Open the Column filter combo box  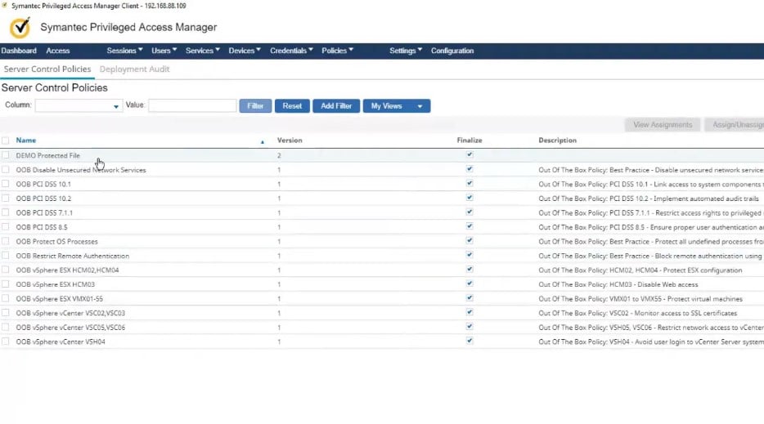pyautogui.click(x=78, y=105)
